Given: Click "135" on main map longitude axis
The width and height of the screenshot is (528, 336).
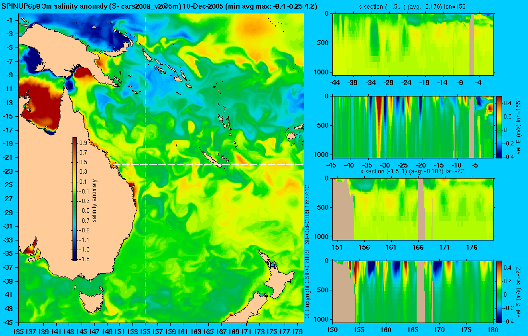Looking at the screenshot, I should click(18, 332).
